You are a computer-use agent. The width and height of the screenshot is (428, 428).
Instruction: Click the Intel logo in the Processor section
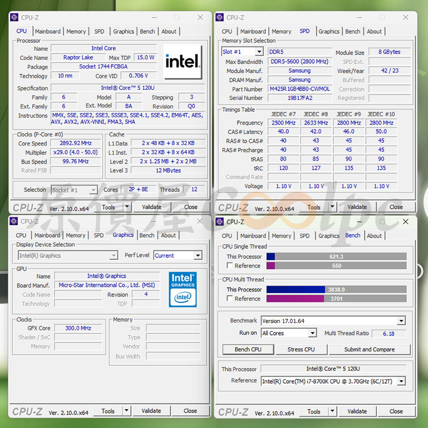click(x=182, y=62)
